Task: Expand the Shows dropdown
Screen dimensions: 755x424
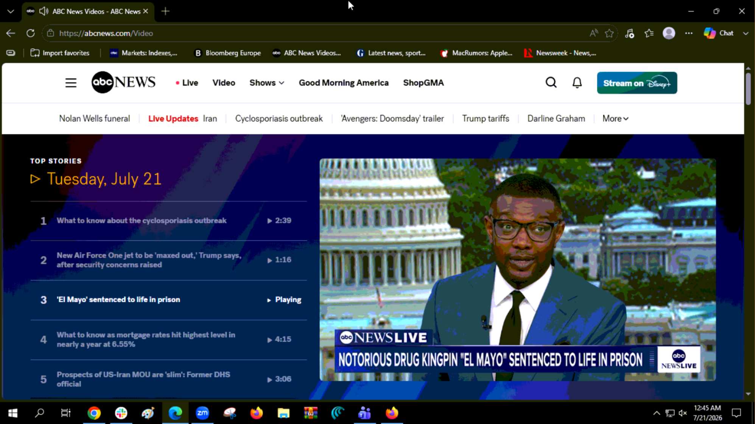Action: pos(267,83)
